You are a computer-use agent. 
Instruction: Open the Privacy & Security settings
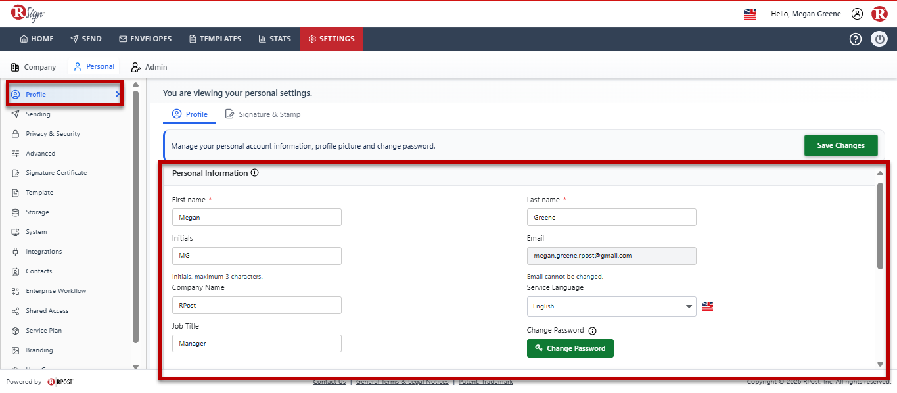click(x=53, y=134)
